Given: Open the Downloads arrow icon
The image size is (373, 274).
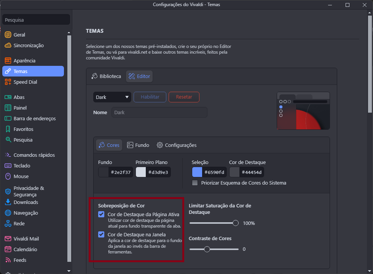Looking at the screenshot, I should tap(8, 202).
